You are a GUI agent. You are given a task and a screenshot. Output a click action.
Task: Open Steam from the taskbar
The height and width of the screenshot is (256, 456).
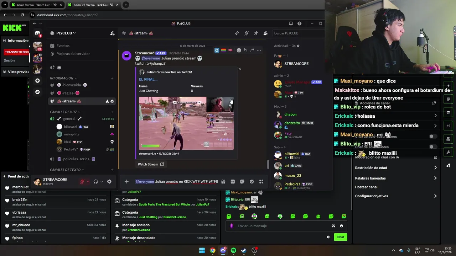pos(244,250)
